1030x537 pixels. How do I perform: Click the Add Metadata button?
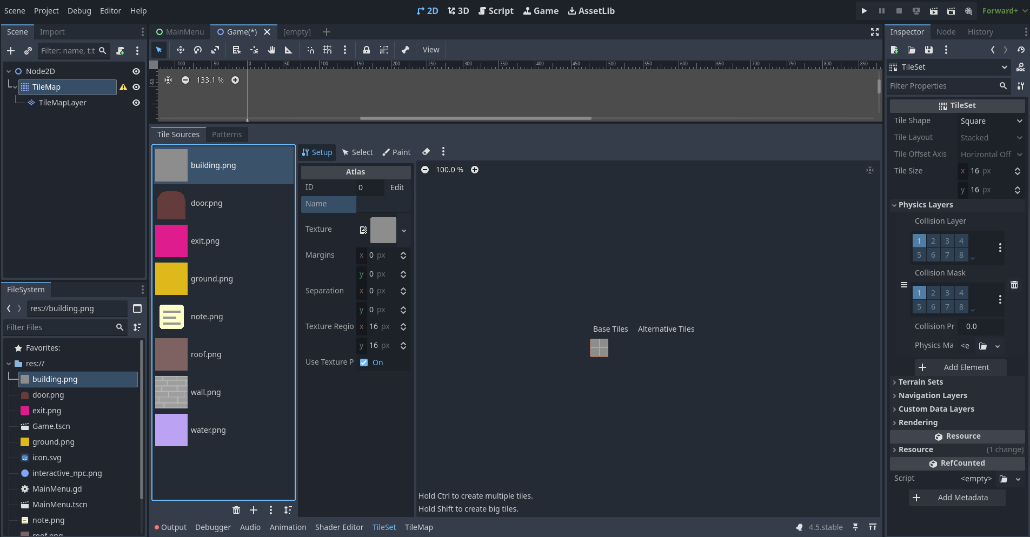(957, 498)
